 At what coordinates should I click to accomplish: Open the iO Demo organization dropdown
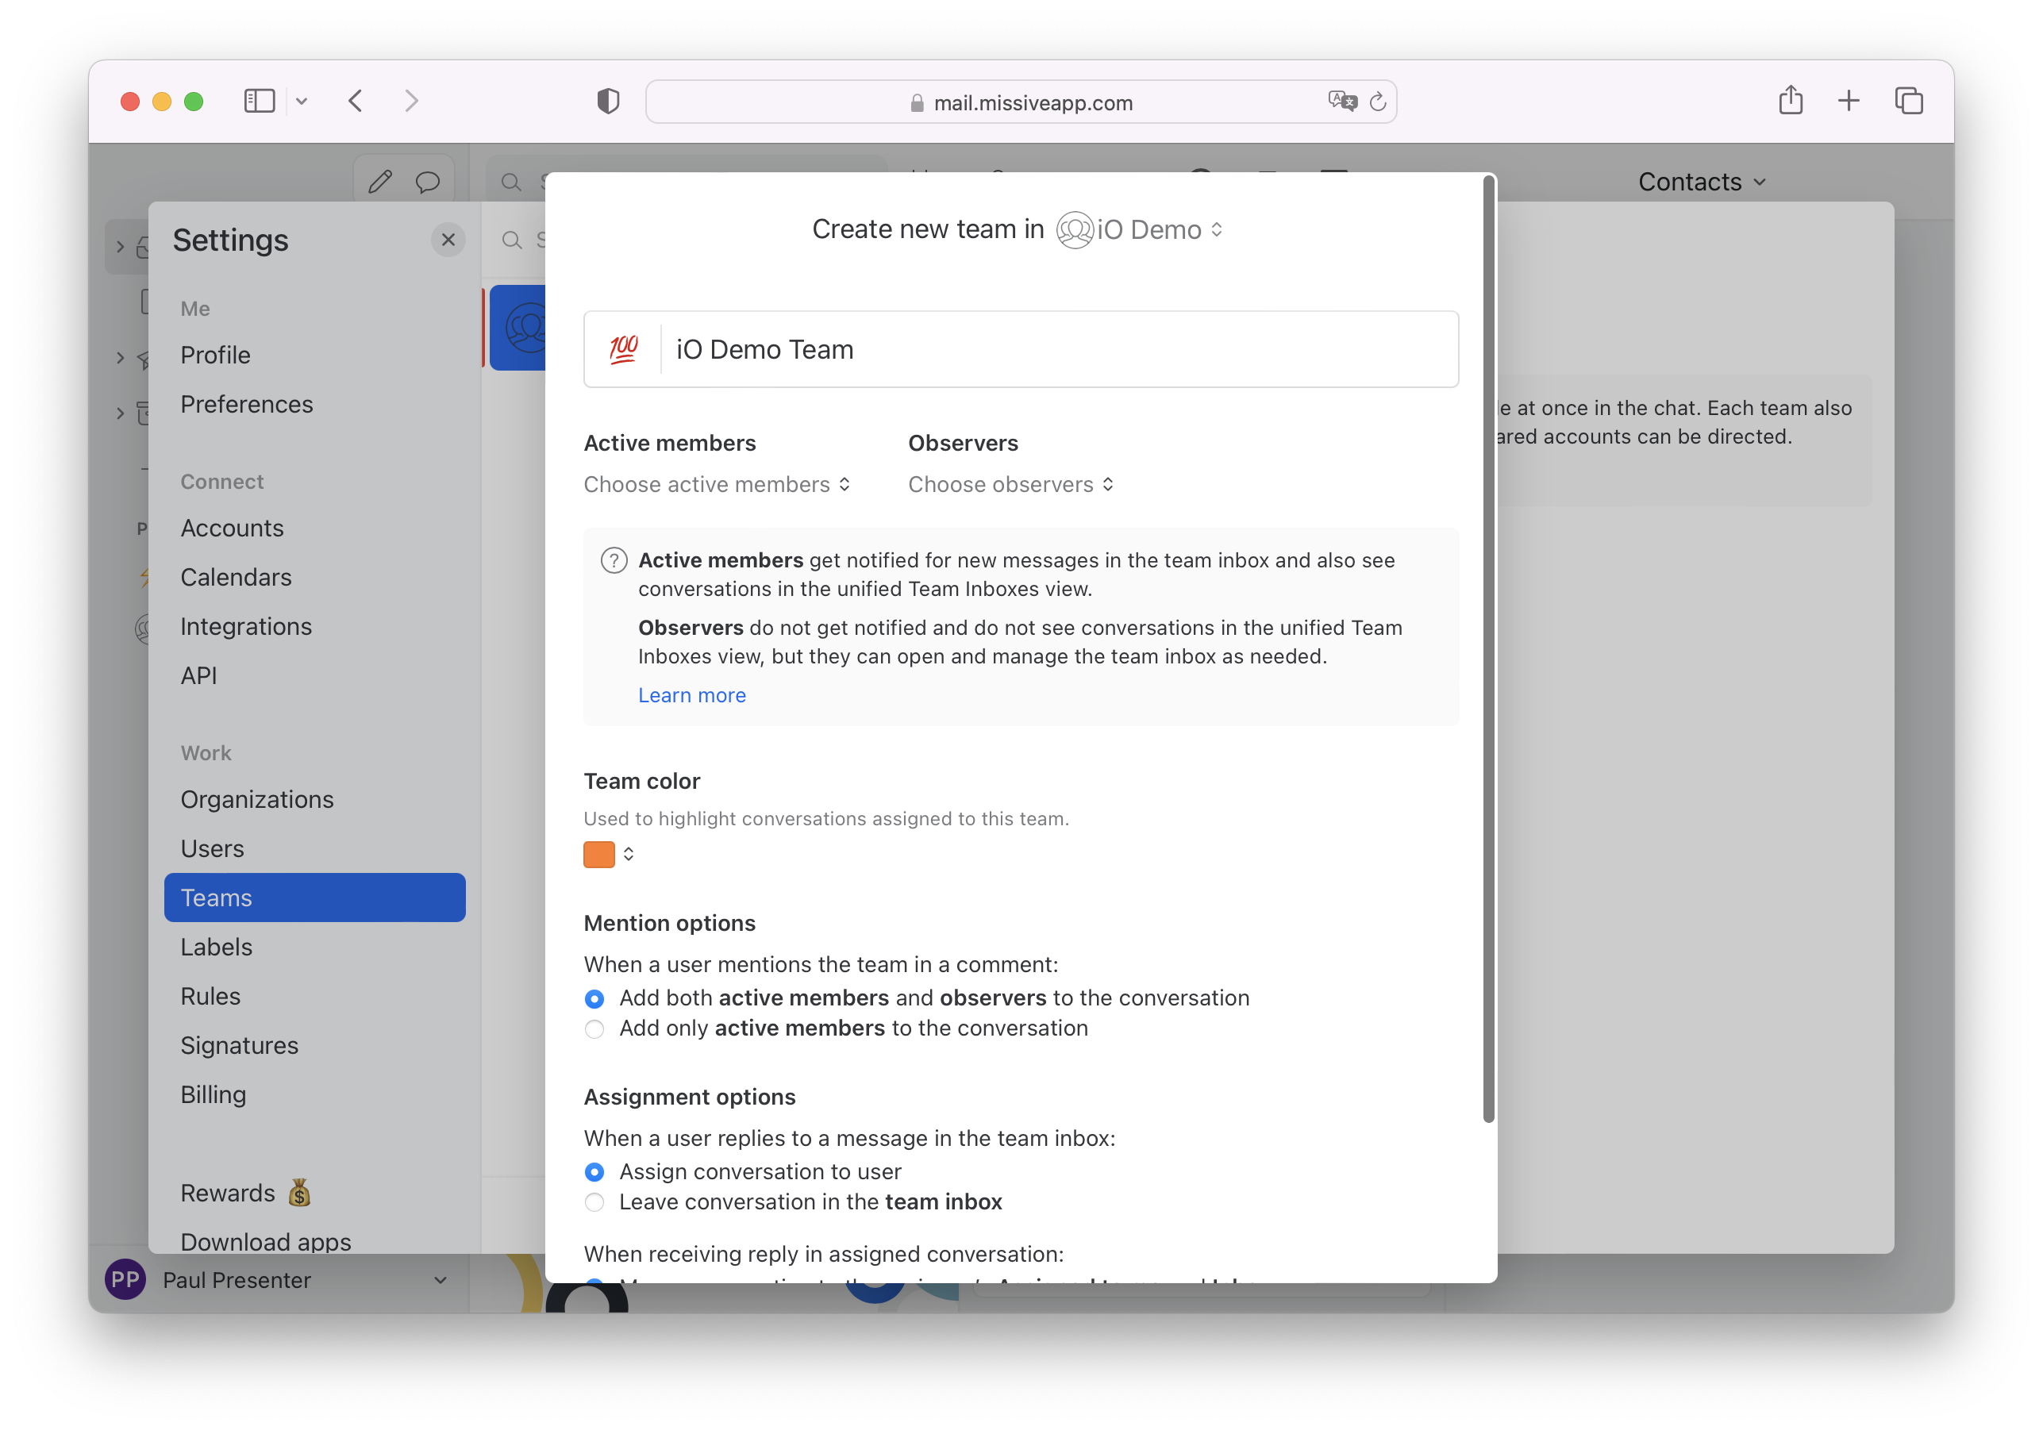point(1160,229)
